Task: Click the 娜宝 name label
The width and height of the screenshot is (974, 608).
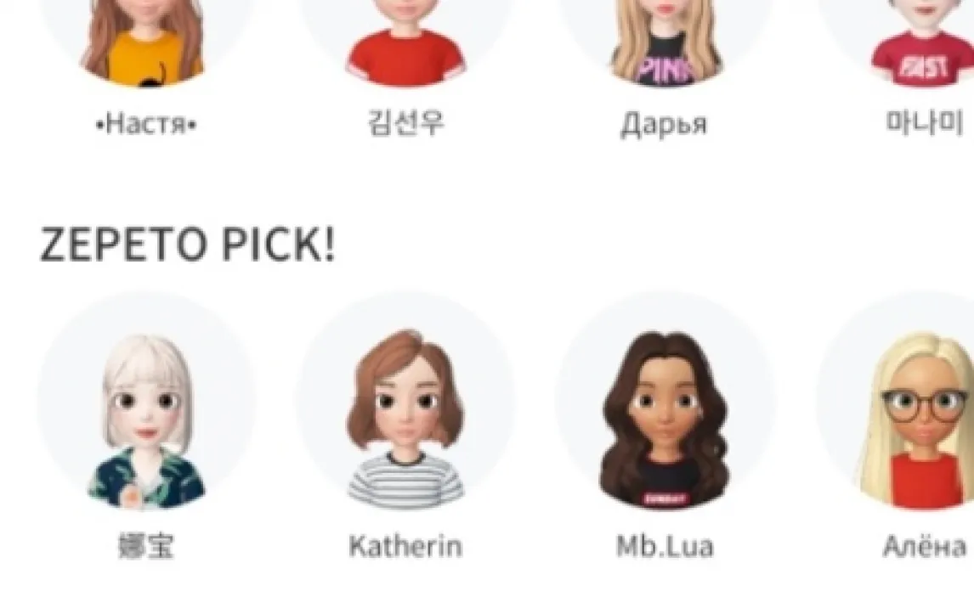Action: pos(146,546)
